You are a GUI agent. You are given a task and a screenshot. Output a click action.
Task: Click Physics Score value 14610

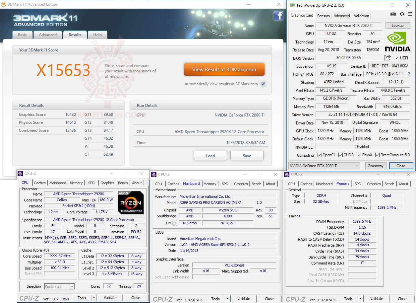(x=71, y=122)
